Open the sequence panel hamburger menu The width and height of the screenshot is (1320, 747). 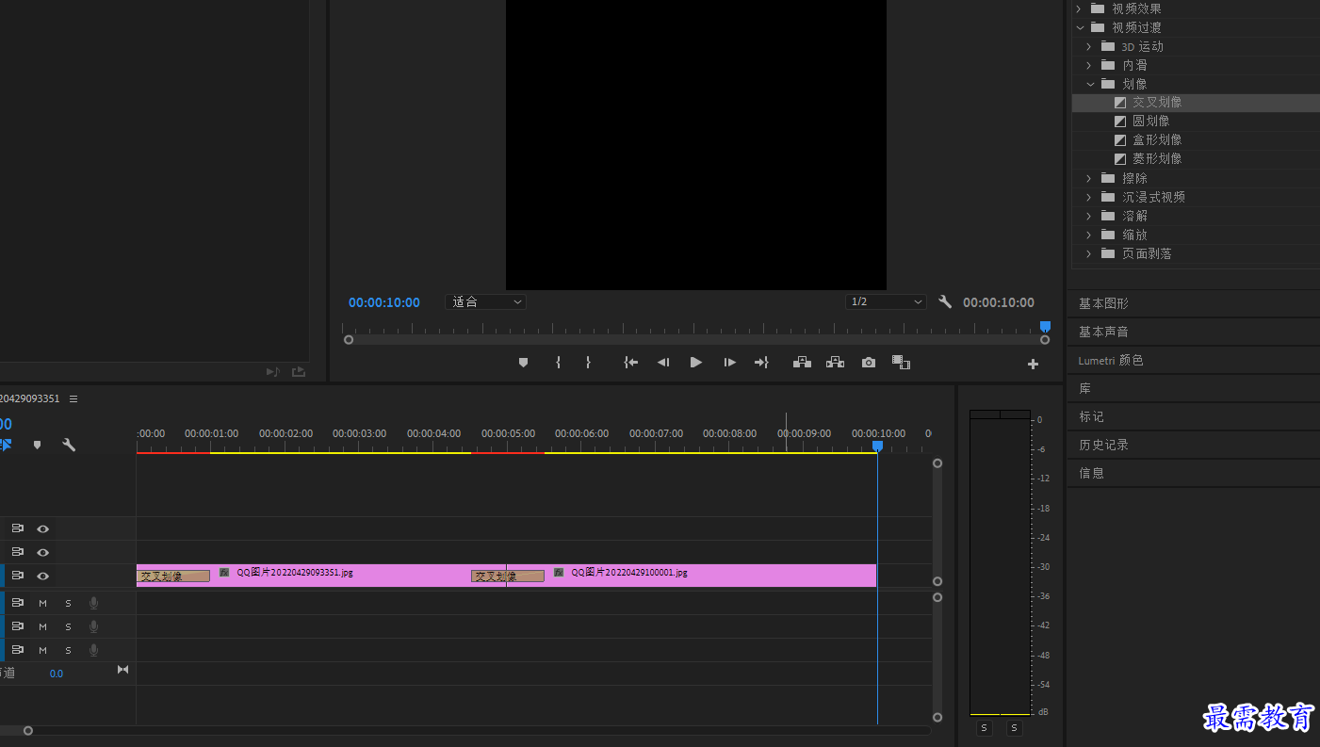coord(73,398)
